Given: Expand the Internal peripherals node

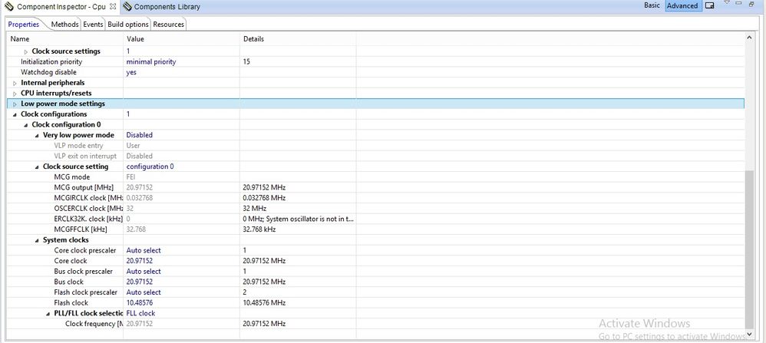Looking at the screenshot, I should 15,83.
